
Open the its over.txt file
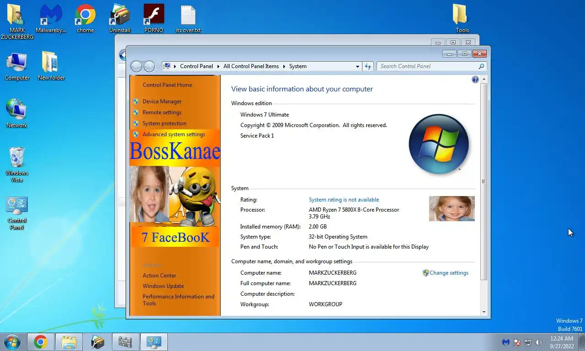188,19
